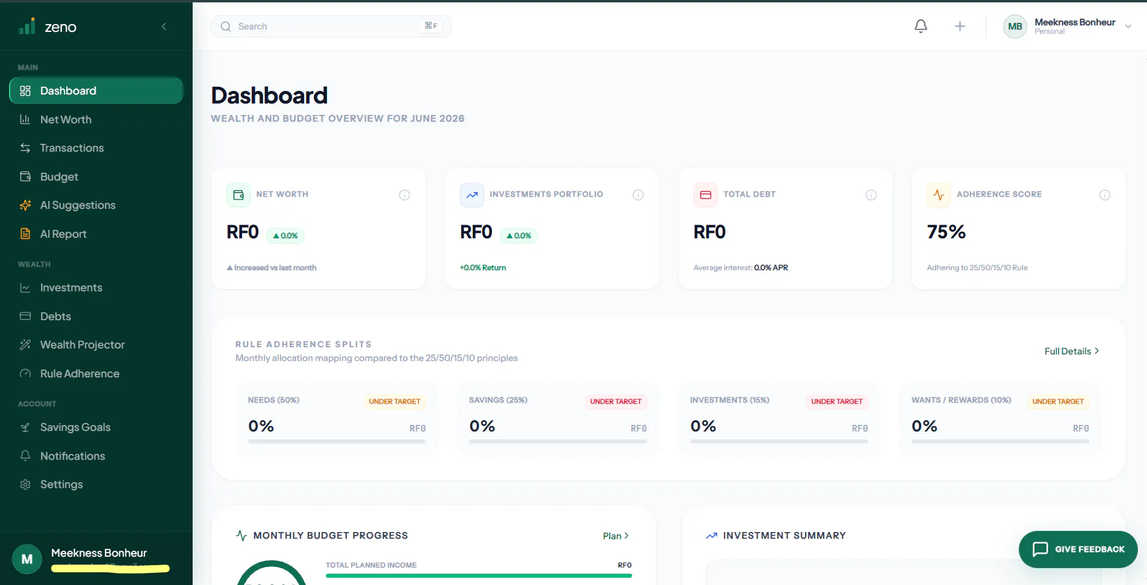This screenshot has height=585, width=1147.
Task: Click the Savings (25%) progress bar
Action: pyautogui.click(x=558, y=442)
